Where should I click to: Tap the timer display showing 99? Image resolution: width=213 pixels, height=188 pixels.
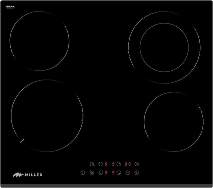128,164
